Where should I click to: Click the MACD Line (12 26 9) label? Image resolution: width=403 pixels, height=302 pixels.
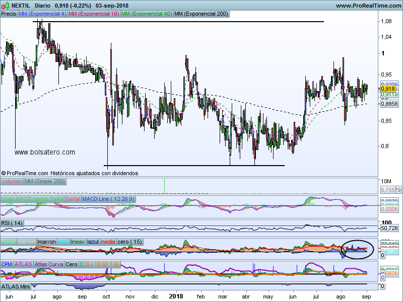108,199
